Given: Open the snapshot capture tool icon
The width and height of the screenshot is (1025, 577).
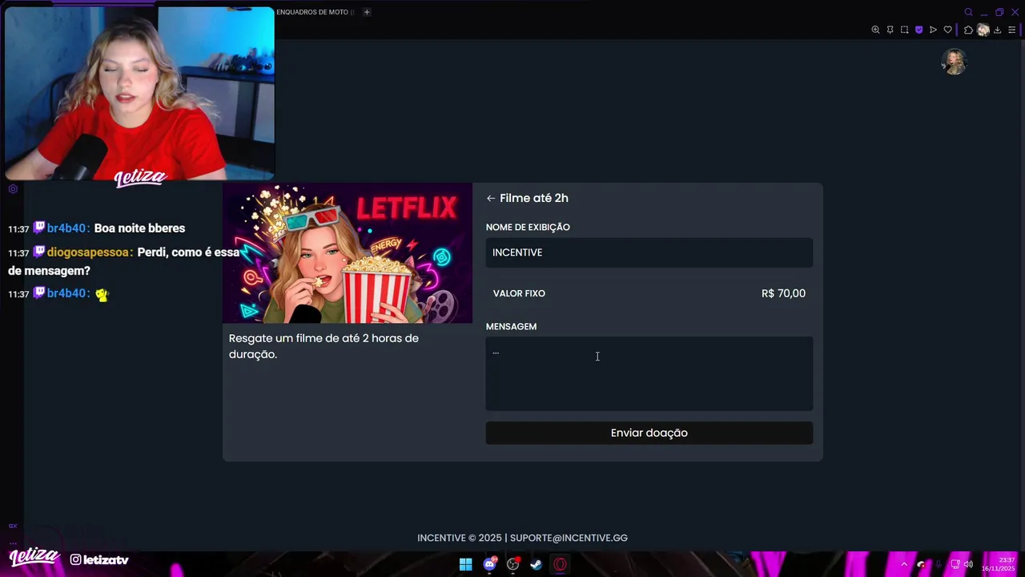Looking at the screenshot, I should coord(904,30).
